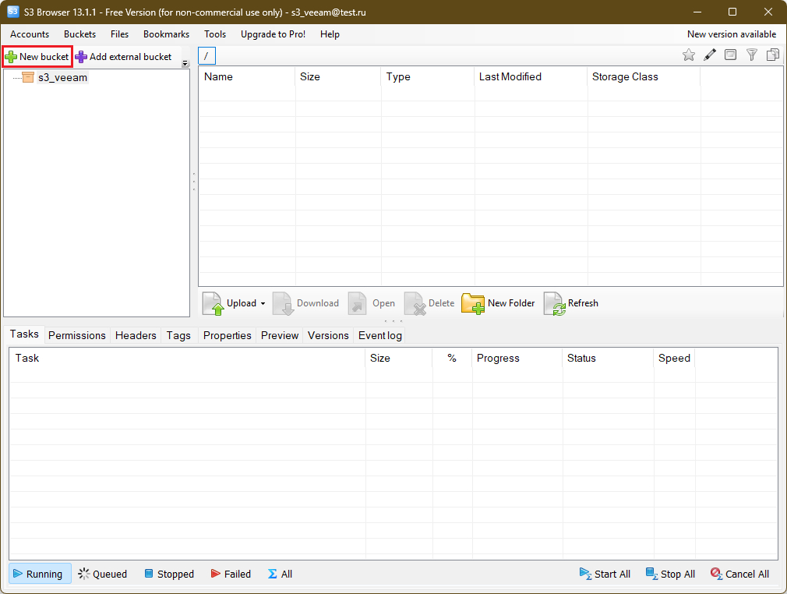Sort by Last Modified column
787x594 pixels.
[531, 77]
